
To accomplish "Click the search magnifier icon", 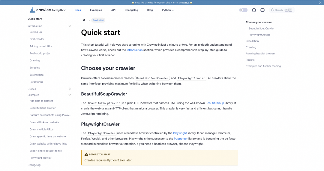I will pos(273,10).
